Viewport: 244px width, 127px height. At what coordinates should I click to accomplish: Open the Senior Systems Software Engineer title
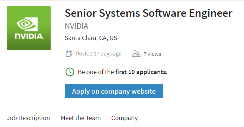(149, 13)
